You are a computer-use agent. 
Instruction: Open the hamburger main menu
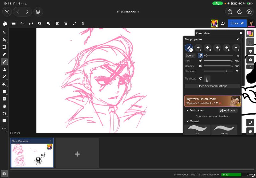click(x=14, y=23)
